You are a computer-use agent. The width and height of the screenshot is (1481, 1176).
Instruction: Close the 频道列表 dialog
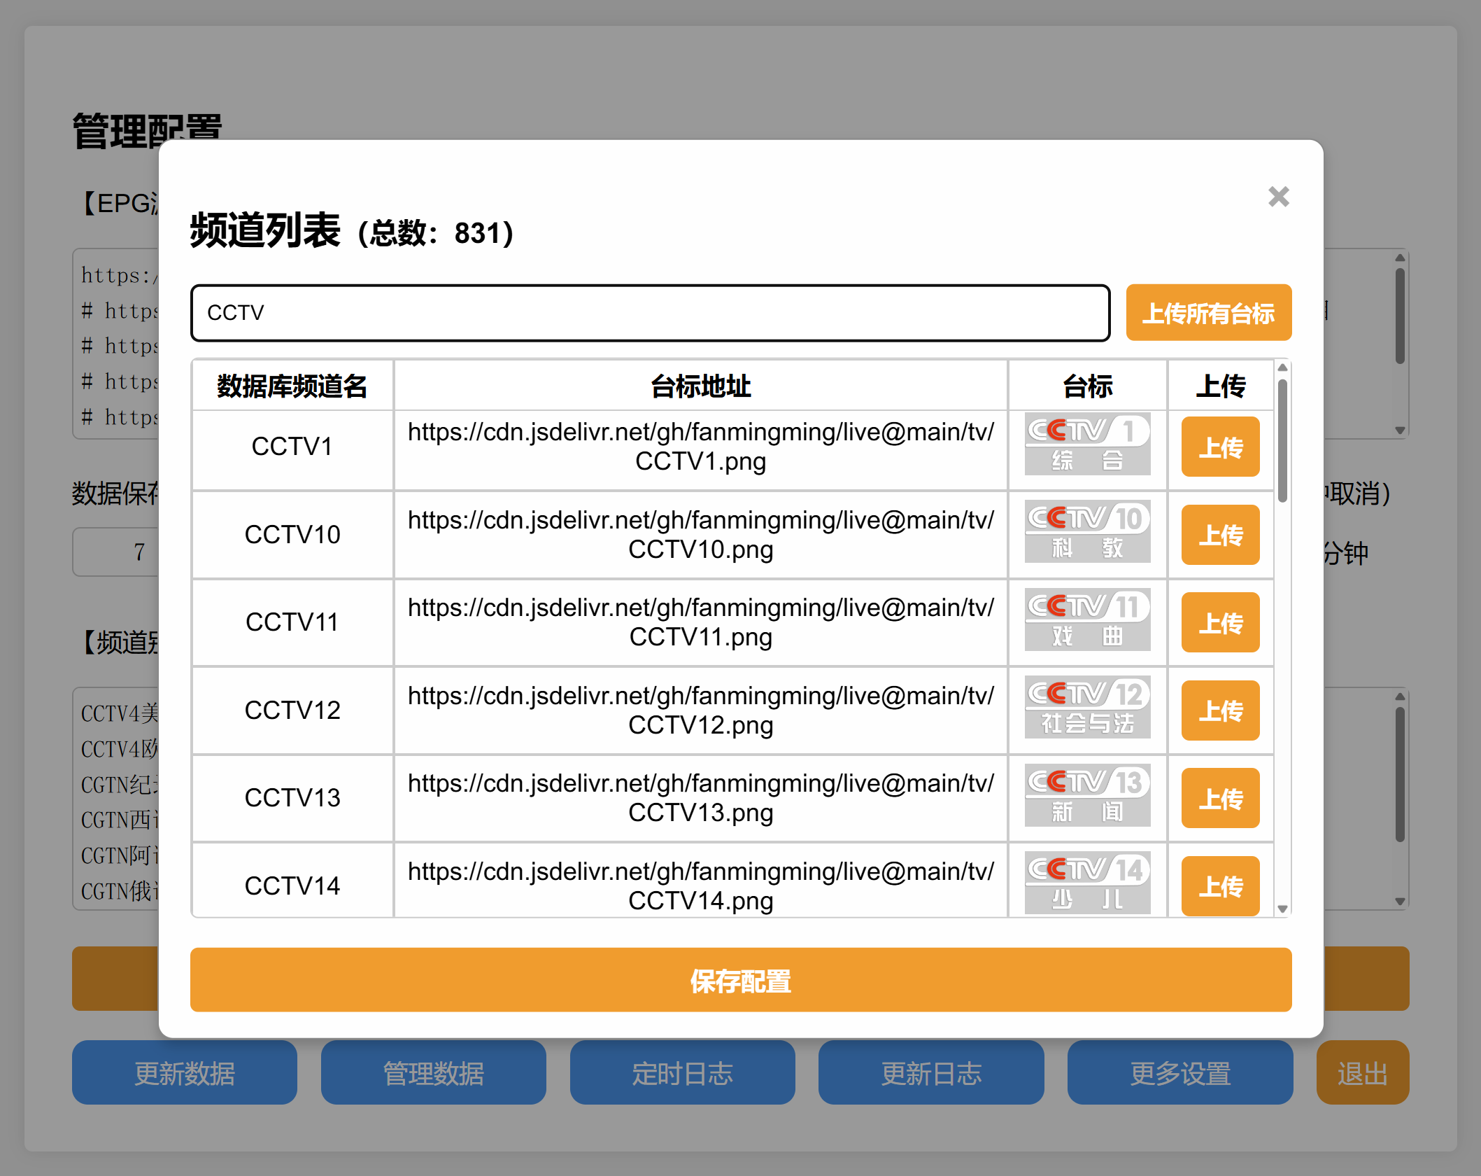click(1279, 197)
